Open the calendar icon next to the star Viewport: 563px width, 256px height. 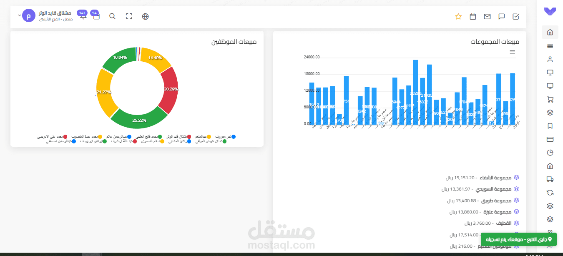pos(473,17)
